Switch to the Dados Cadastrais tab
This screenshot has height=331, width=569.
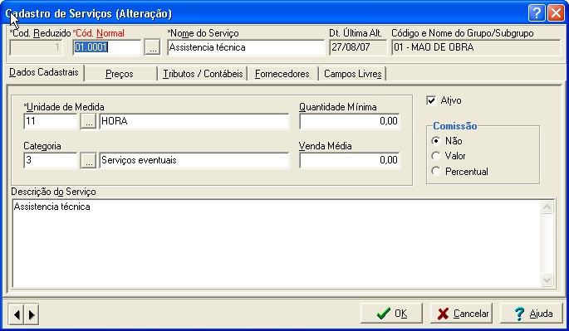[x=44, y=72]
